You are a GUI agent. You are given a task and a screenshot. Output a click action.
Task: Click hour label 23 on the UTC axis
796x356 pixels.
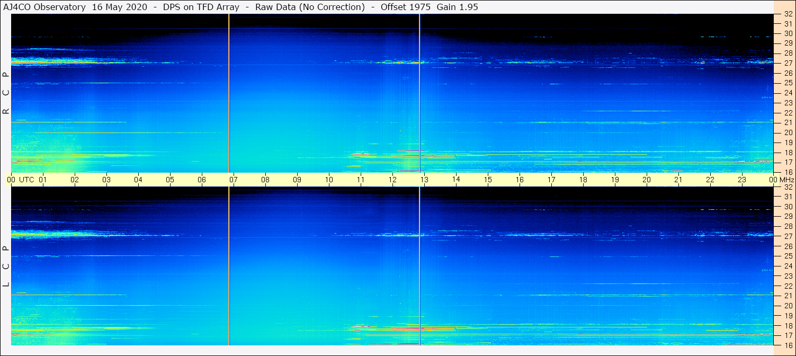[742, 180]
